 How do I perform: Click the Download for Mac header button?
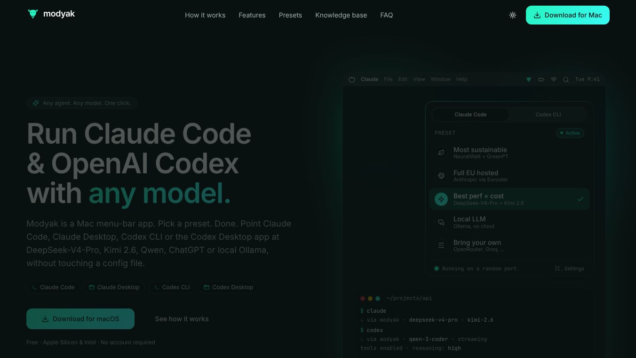(568, 15)
